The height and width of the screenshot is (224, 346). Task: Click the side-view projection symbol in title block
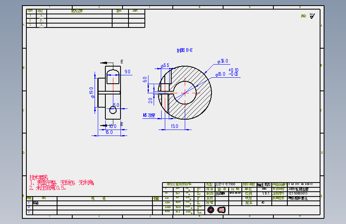pos(221,210)
